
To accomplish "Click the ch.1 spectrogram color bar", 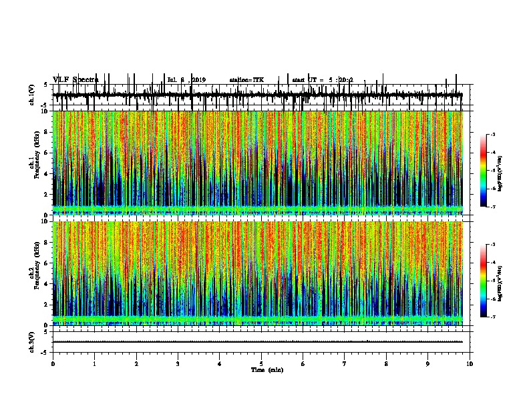I will [484, 171].
